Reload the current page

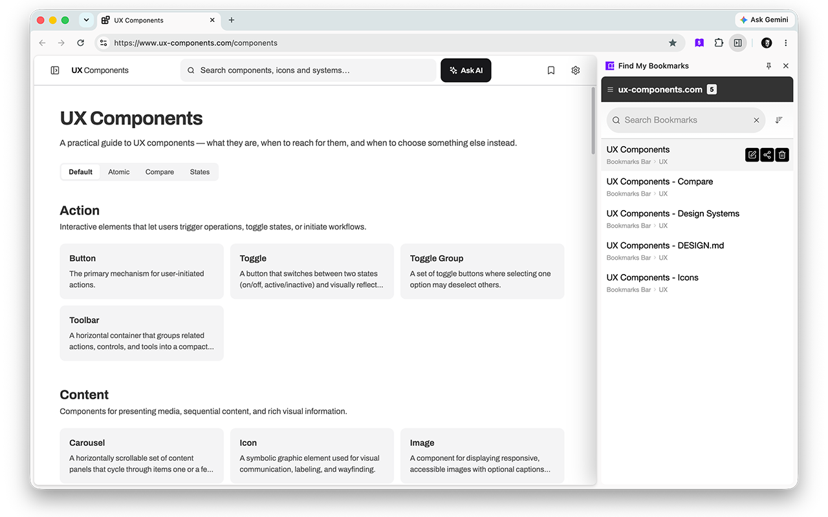pos(81,43)
